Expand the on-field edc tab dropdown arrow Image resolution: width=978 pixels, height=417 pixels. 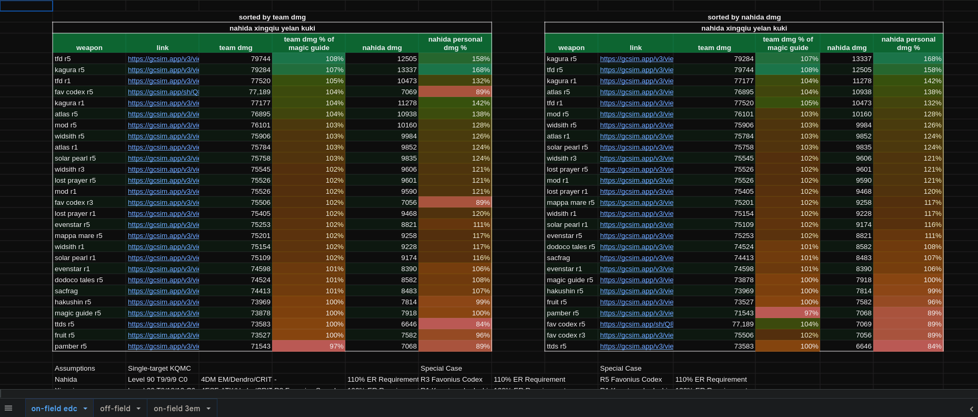(85, 409)
